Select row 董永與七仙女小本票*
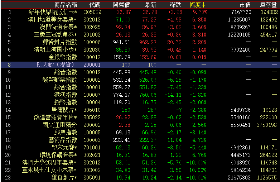The height and width of the screenshot is (182, 280). 140,170
